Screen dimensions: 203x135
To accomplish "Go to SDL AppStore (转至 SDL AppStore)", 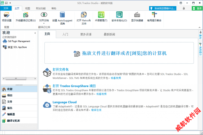I will tap(15, 47).
